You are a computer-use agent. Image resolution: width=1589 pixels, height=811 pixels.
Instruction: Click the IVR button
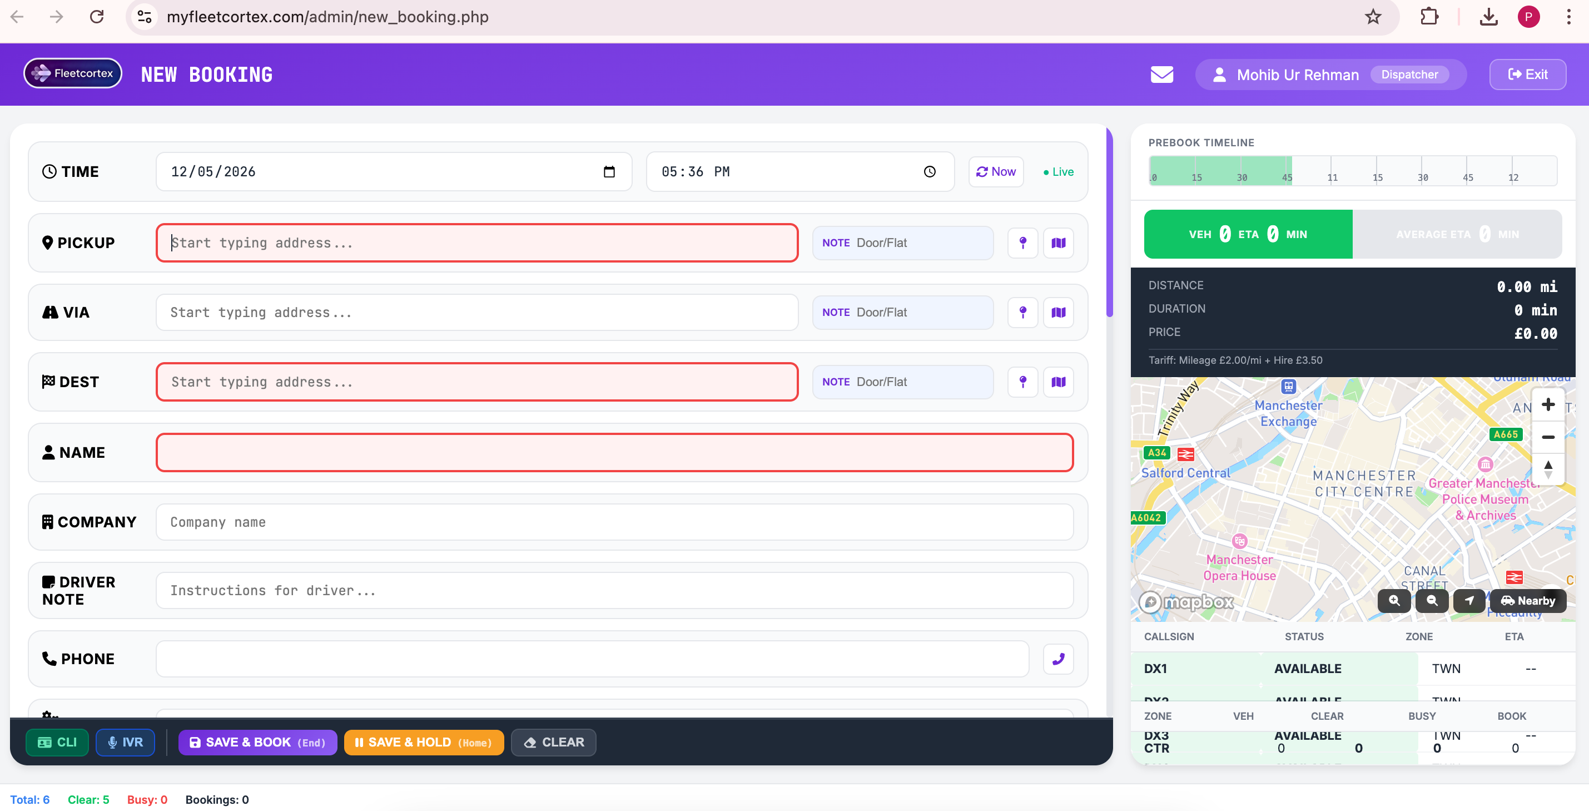coord(125,743)
